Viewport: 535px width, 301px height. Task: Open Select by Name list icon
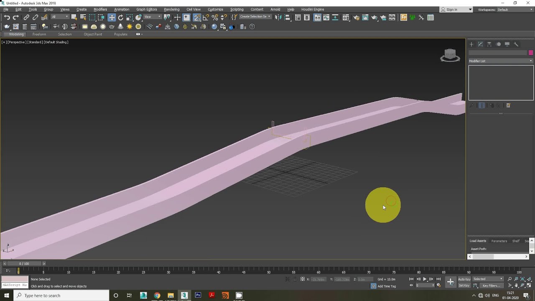point(83,18)
